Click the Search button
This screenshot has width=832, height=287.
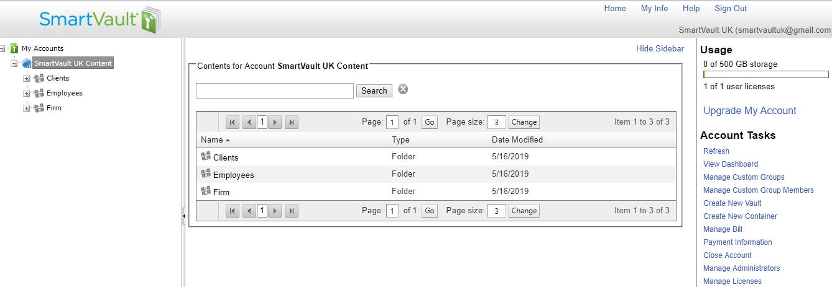pyautogui.click(x=374, y=91)
